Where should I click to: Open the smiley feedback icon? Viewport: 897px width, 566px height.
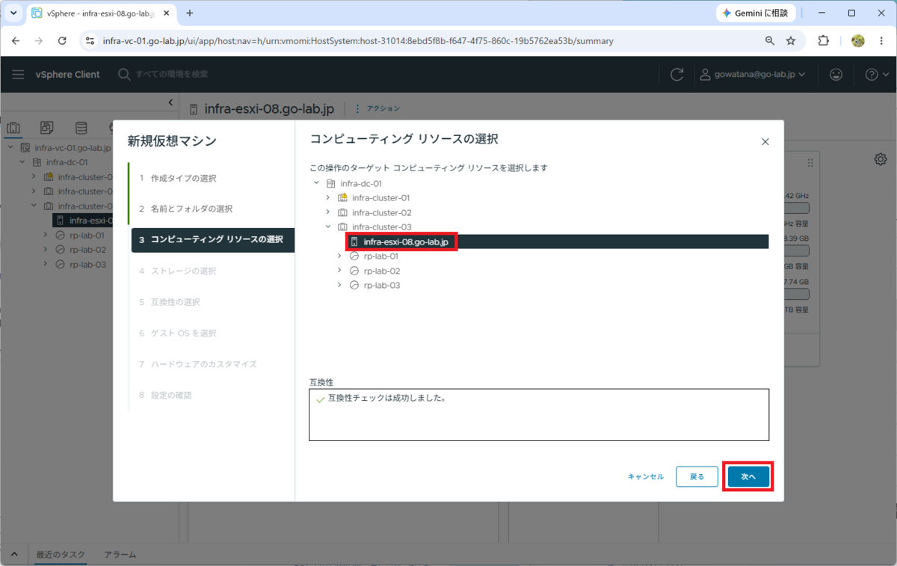836,74
